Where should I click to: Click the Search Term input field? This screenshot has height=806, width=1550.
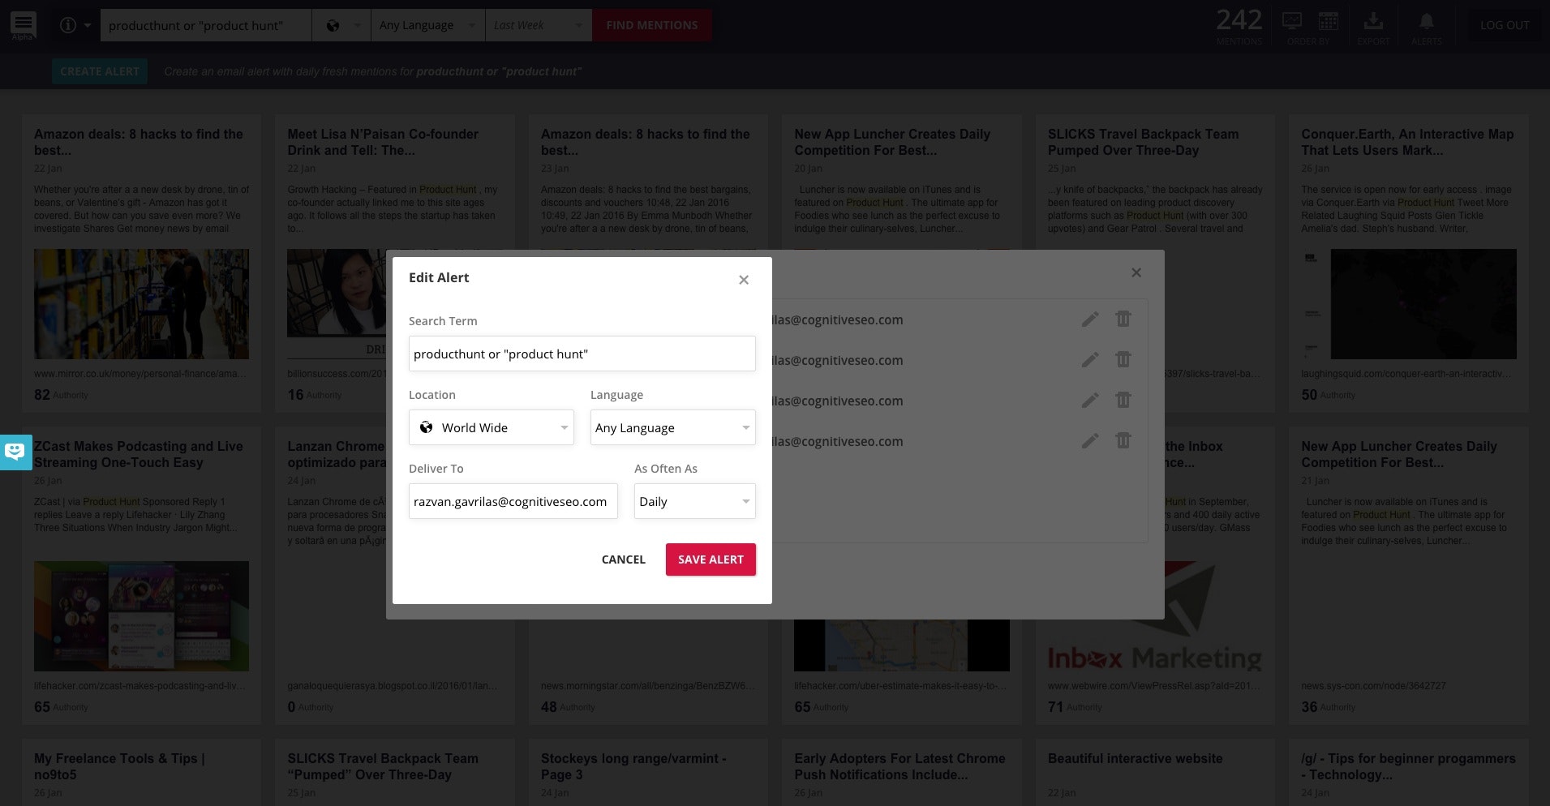(582, 354)
